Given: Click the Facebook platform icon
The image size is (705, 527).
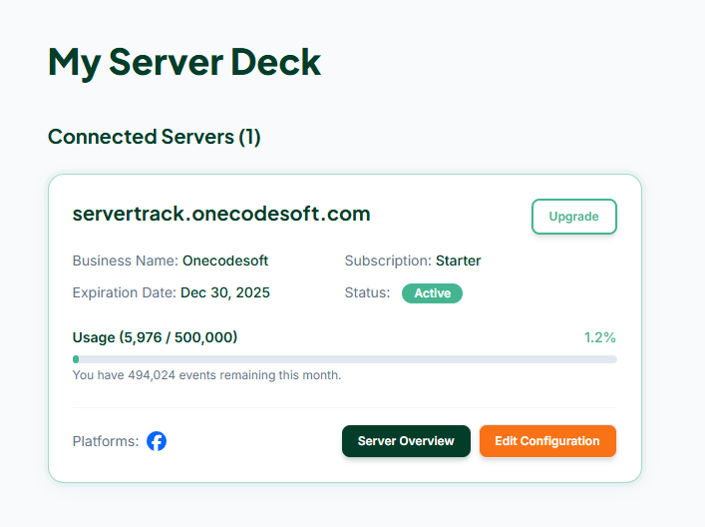Looking at the screenshot, I should 157,441.
